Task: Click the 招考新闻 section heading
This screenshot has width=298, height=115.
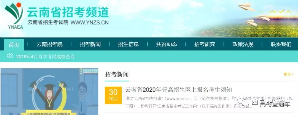Action: coord(117,75)
